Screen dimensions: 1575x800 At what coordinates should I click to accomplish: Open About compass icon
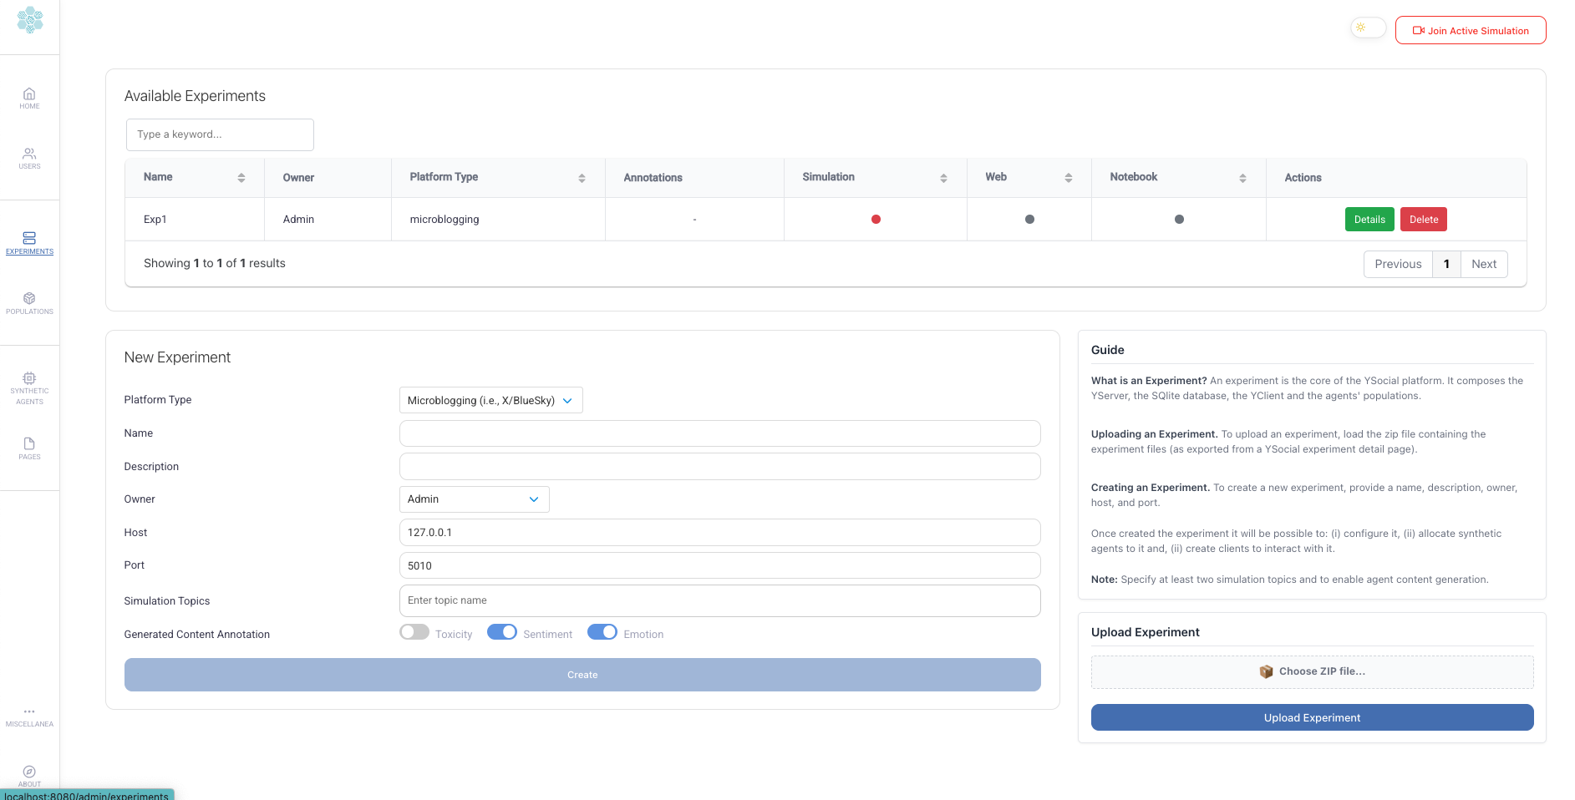(x=29, y=773)
